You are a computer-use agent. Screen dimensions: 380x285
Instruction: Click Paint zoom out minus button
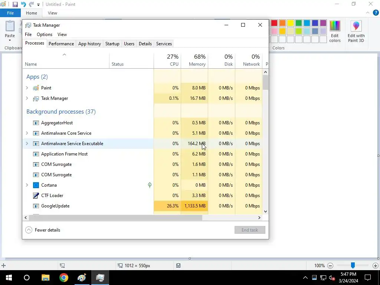[330, 266]
